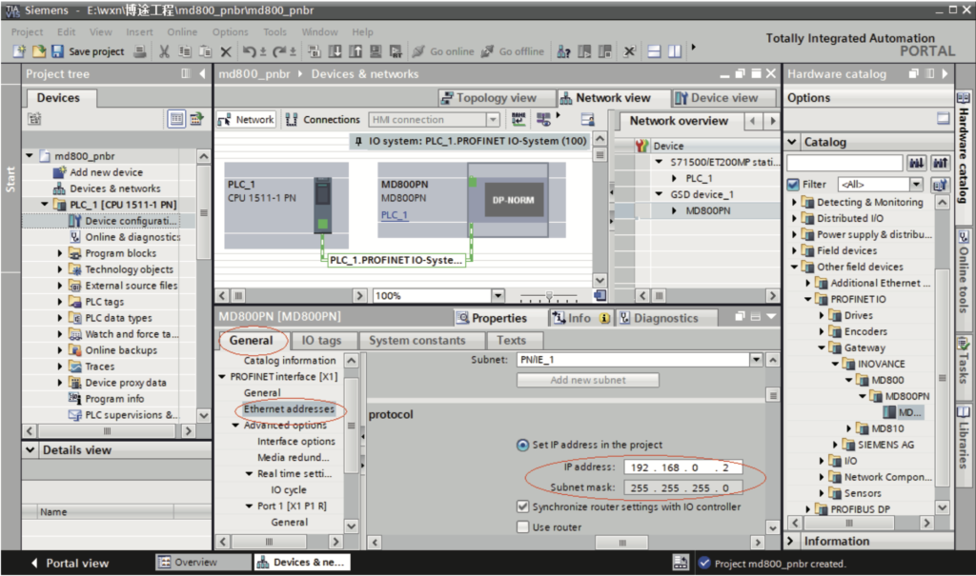Viewport: 976px width, 576px height.
Task: Click the Save project toolbar icon
Action: (58, 51)
